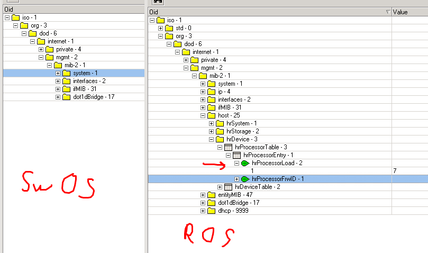Click Oid column header in left panel
The image size is (428, 253).
click(74, 10)
